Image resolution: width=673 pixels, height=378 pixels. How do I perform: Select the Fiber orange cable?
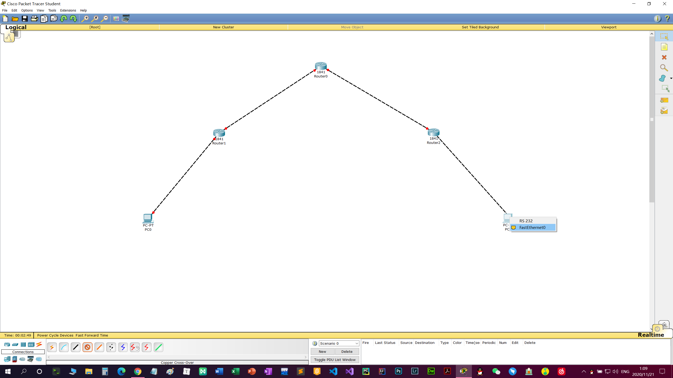[x=99, y=347]
